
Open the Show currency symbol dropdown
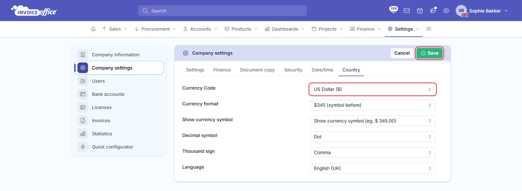click(372, 121)
